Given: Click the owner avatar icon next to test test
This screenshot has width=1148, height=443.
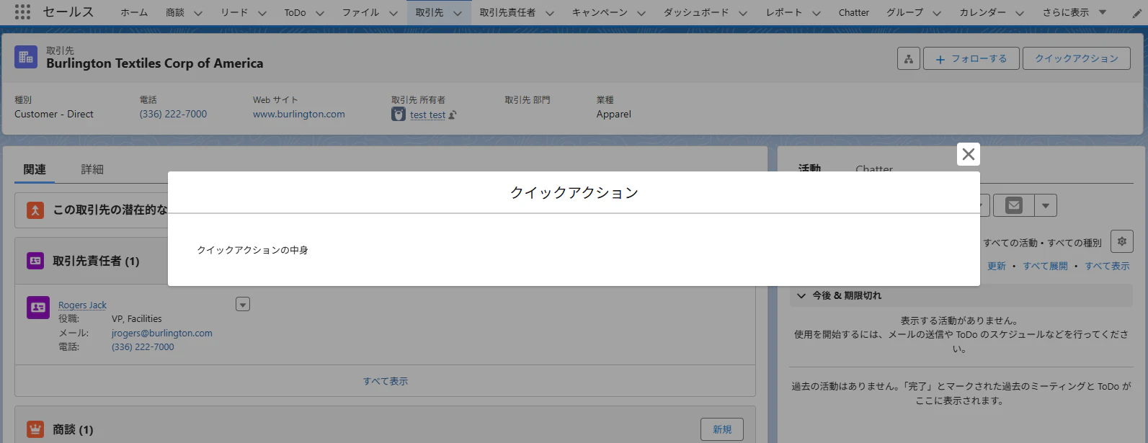Looking at the screenshot, I should 399,115.
